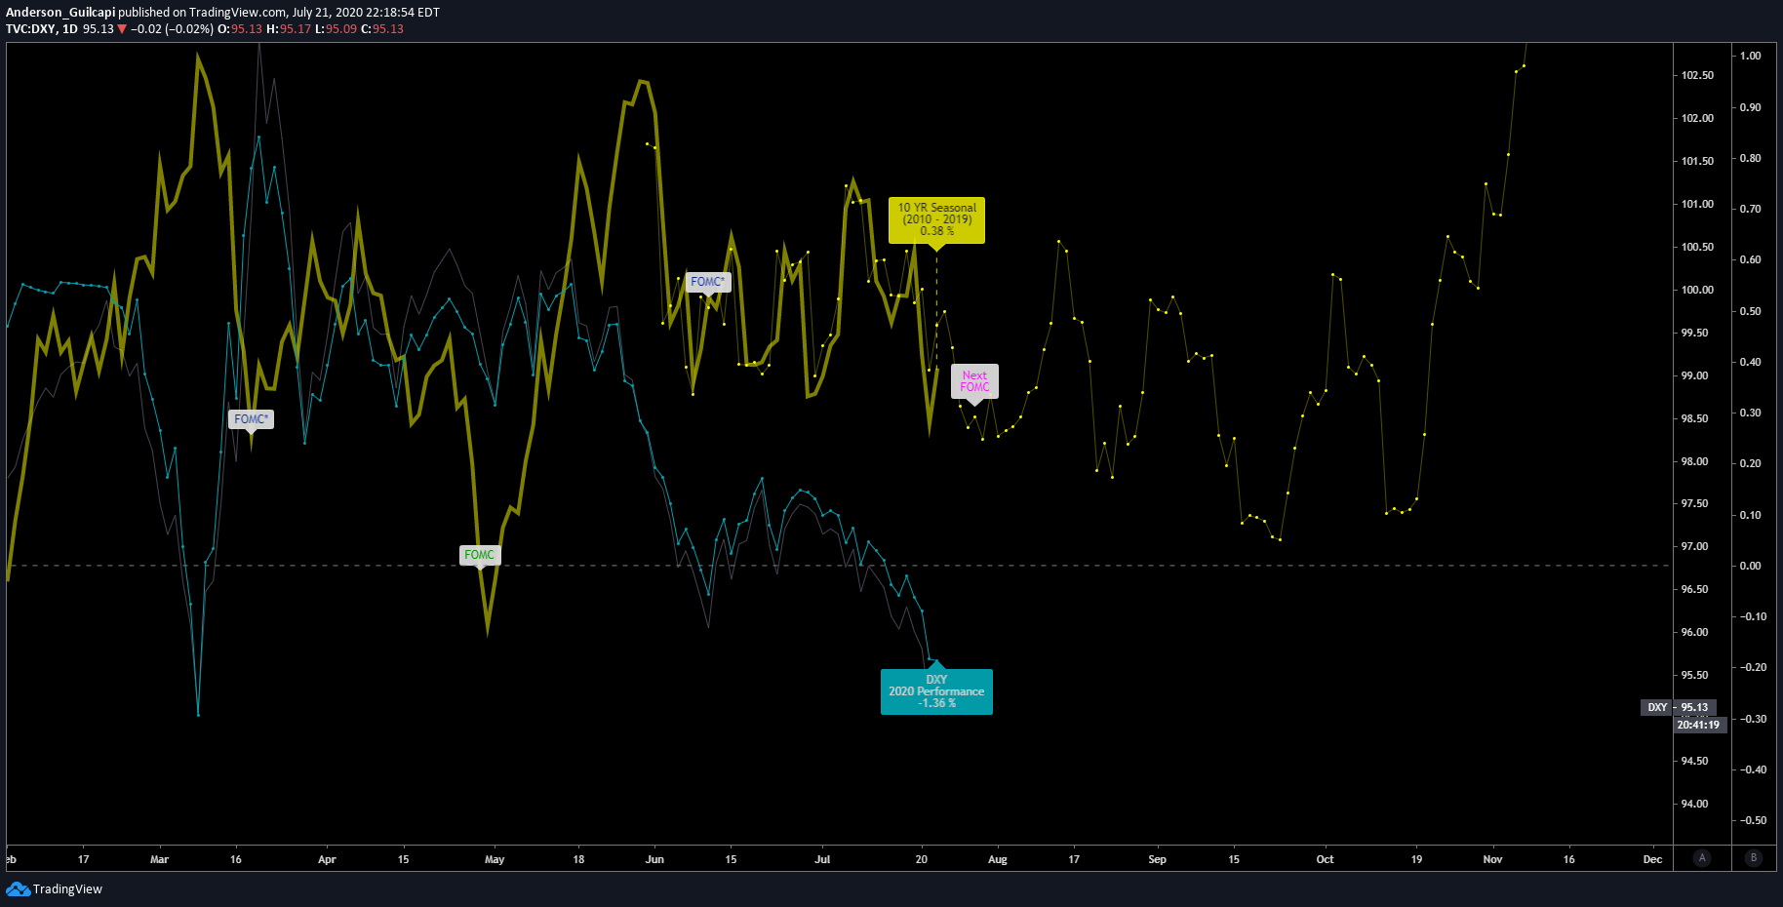Click the Sep label on time axis
The image size is (1783, 907).
click(x=1157, y=859)
